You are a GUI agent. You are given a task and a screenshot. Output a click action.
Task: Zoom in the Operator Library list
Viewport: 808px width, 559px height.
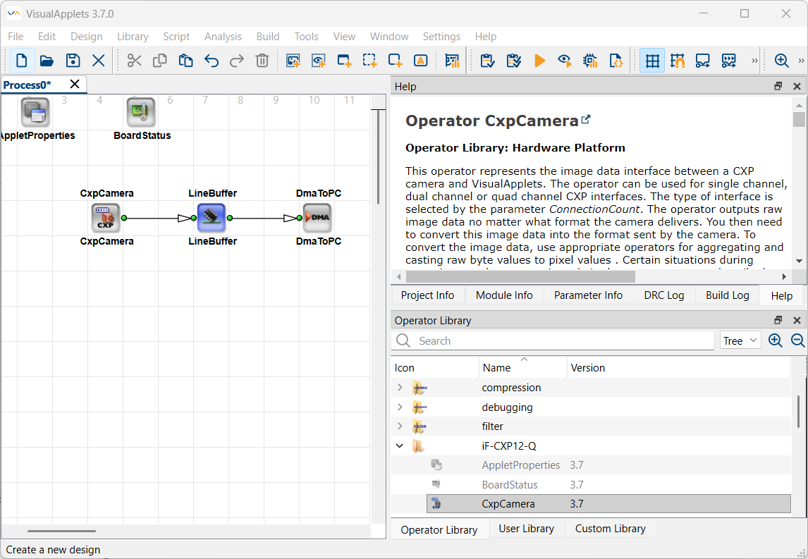pos(775,340)
